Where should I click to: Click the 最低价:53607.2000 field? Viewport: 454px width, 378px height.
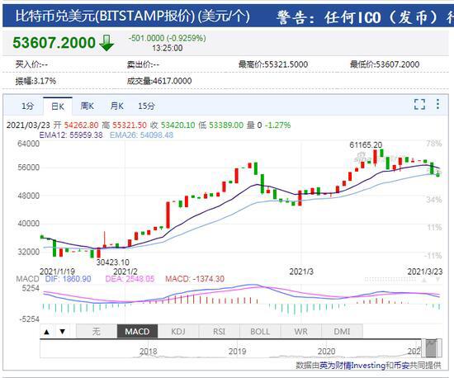pyautogui.click(x=385, y=64)
